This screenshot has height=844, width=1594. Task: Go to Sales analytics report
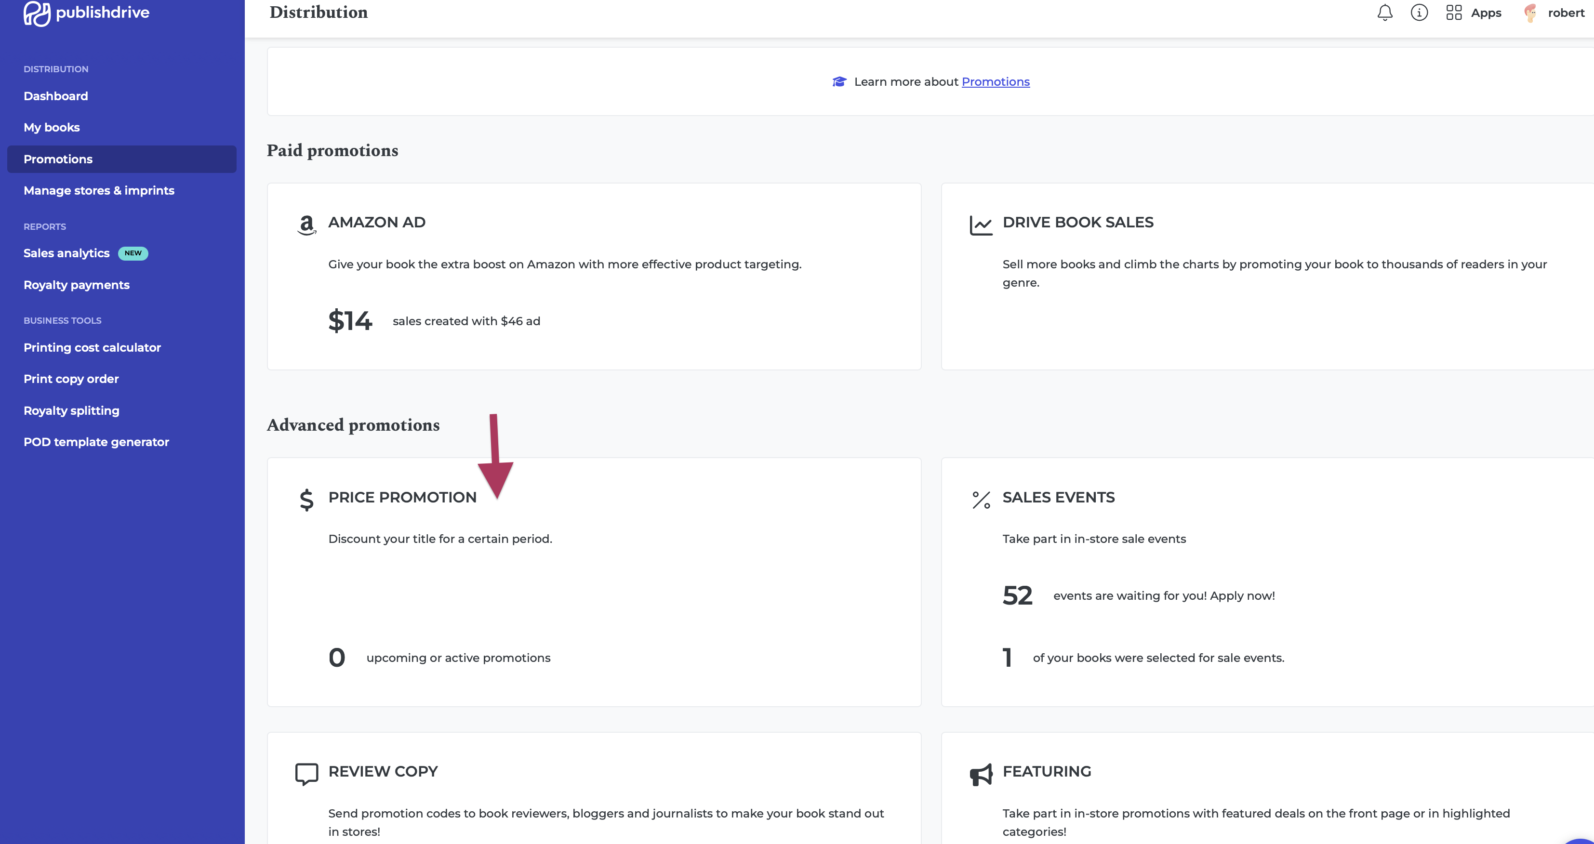coord(66,253)
